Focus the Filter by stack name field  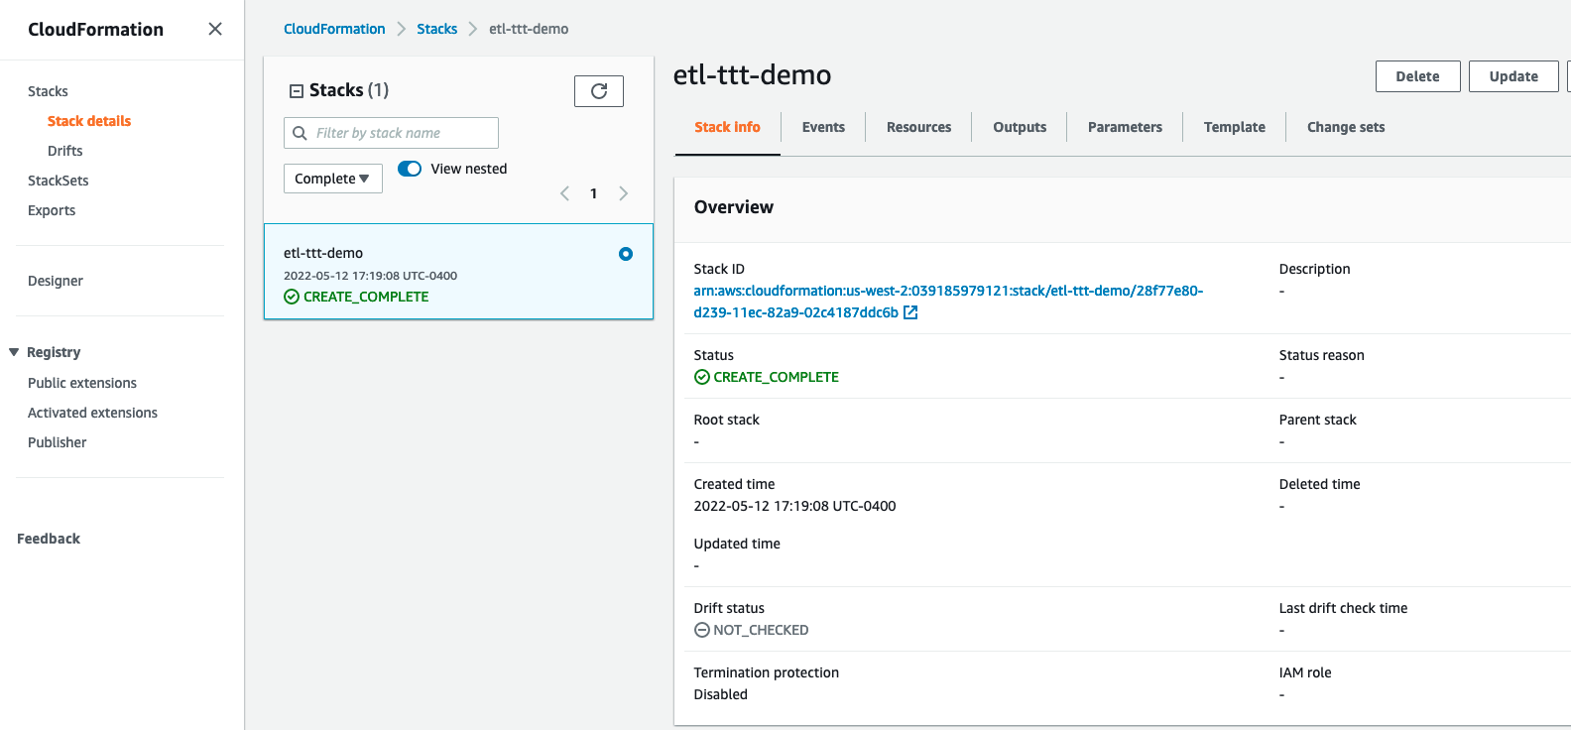point(391,133)
